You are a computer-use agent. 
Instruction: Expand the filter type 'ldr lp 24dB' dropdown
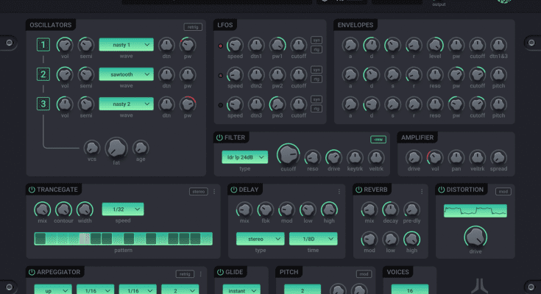point(244,157)
